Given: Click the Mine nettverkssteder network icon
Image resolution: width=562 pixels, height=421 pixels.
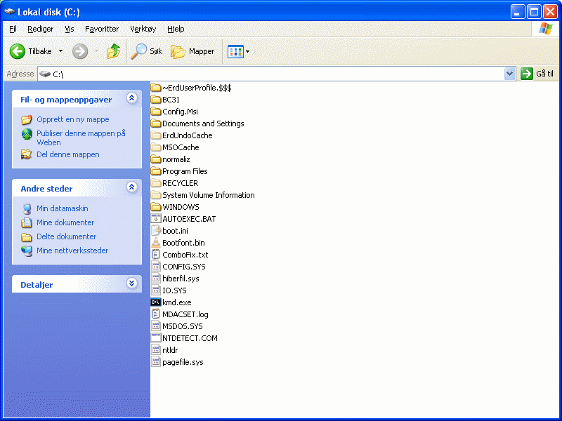Looking at the screenshot, I should coord(27,250).
